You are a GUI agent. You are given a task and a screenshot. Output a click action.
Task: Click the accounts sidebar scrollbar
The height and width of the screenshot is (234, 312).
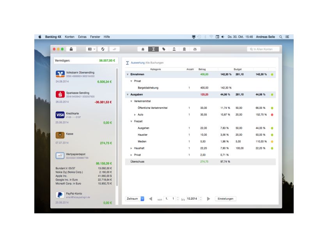click(117, 128)
